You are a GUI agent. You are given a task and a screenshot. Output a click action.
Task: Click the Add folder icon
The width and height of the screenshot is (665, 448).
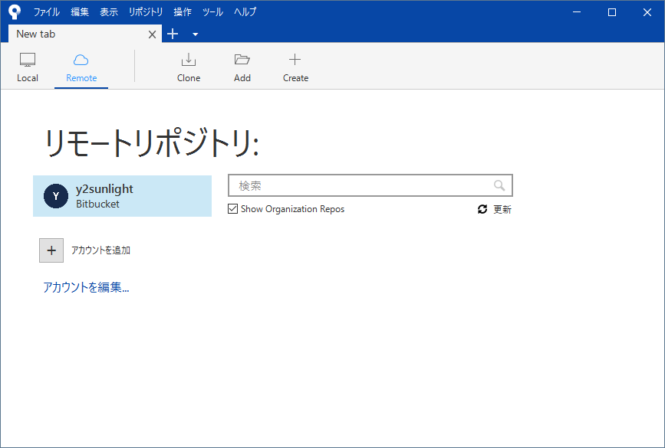[242, 60]
